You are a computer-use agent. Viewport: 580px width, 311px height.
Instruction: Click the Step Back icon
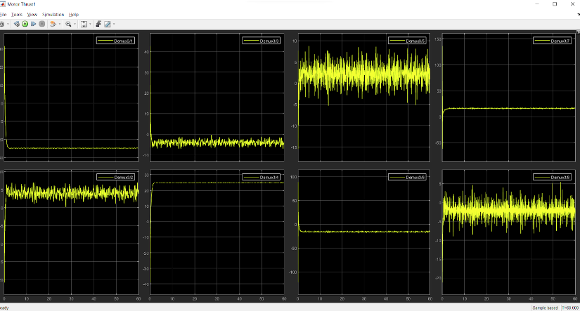[x=16, y=23]
